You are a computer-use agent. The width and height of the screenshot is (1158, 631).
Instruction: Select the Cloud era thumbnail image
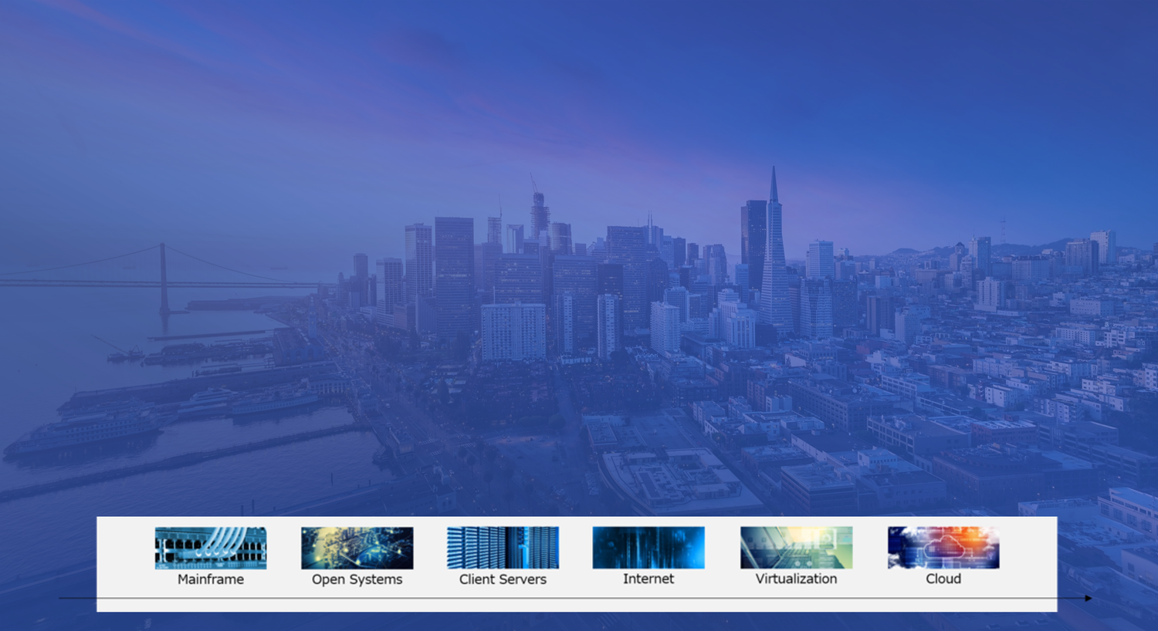943,547
